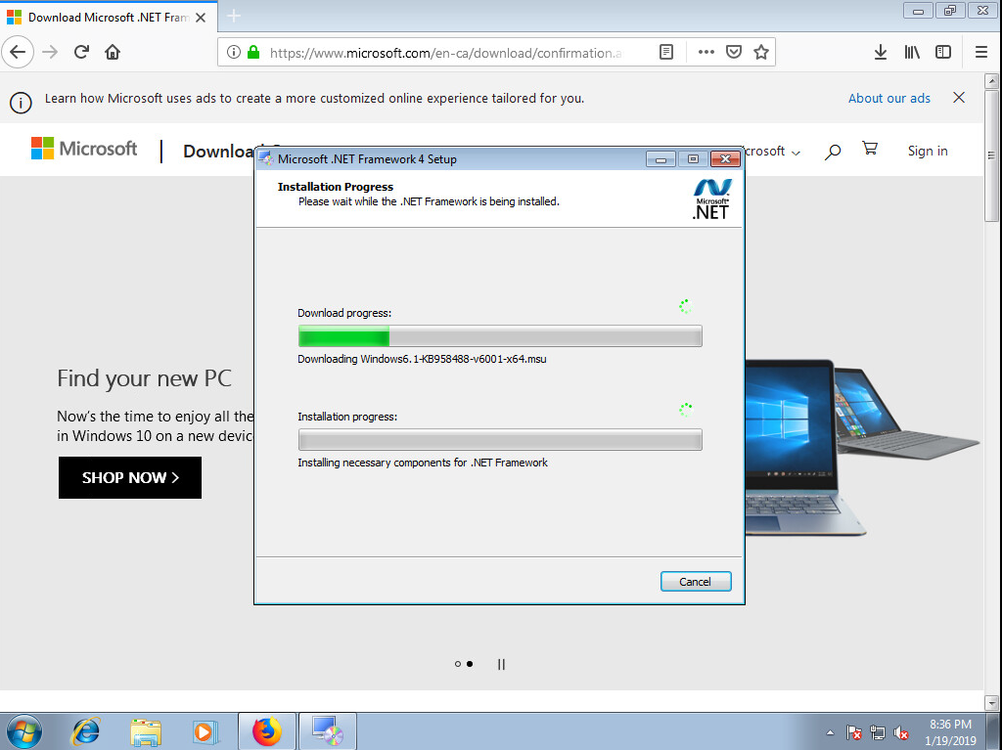Click the SHOP NOW button
Screen dimensions: 1002x750
130,477
